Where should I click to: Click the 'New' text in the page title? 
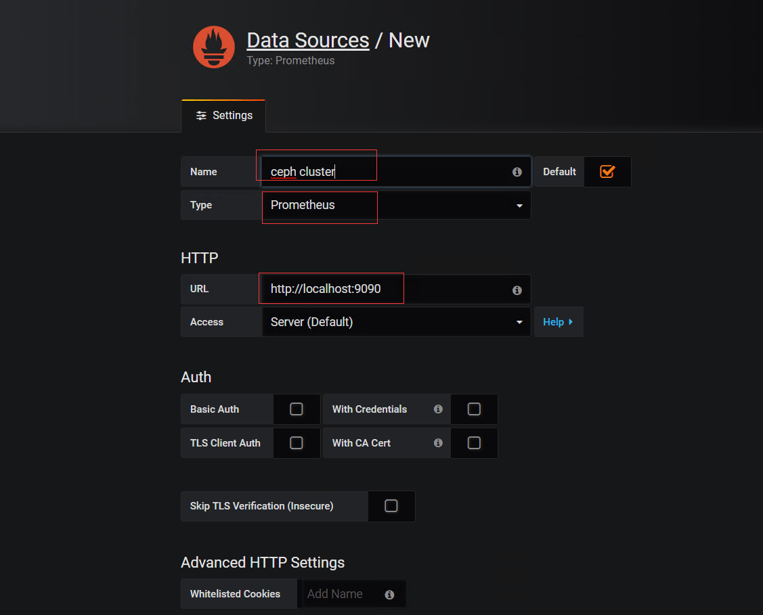[x=409, y=41]
